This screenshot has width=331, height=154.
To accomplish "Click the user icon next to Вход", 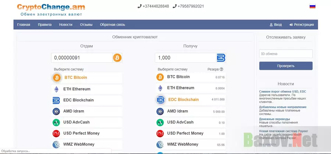I will (x=271, y=25).
